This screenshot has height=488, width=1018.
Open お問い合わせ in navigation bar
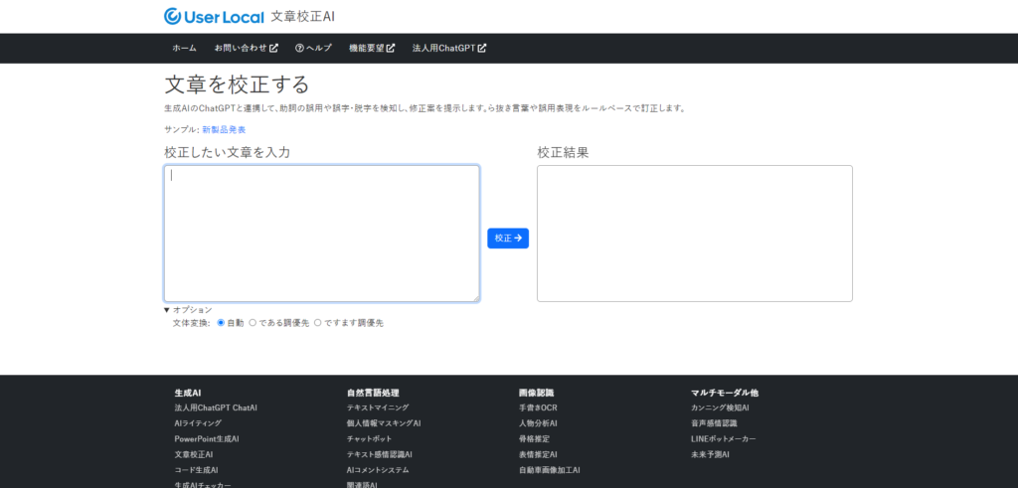pos(247,48)
